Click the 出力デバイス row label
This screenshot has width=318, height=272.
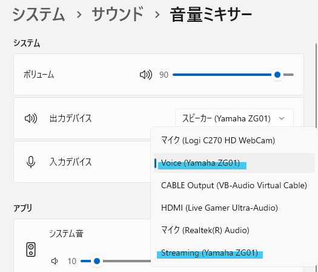tap(71, 118)
